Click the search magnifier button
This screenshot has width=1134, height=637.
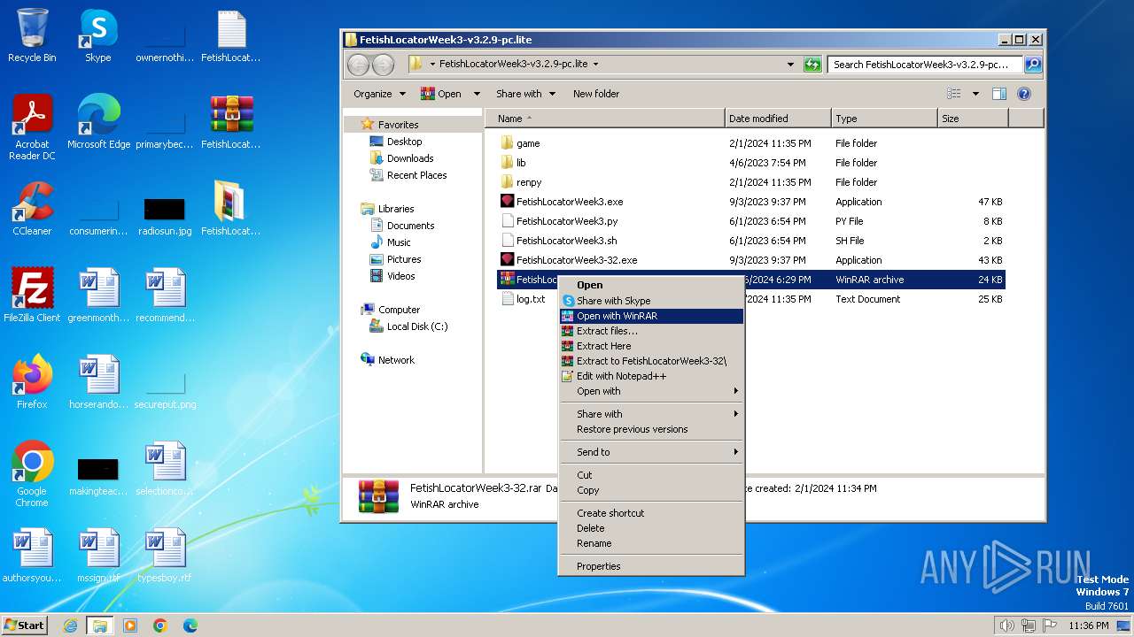(1033, 65)
